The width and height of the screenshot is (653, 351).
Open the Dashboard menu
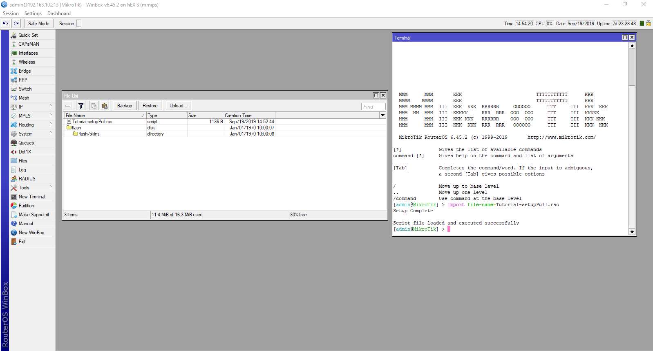(59, 13)
